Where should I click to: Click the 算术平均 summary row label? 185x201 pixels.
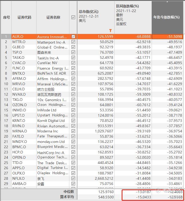click(67, 197)
